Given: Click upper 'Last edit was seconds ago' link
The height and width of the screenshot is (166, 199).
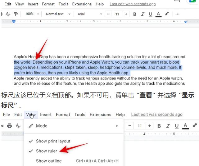Looking at the screenshot, I should click(x=133, y=4).
